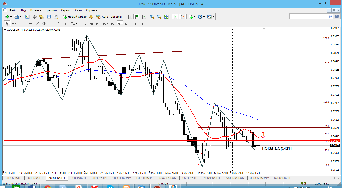This screenshot has height=188, width=343.
Task: Open the Terminal panel icon
Action: (x=49, y=17)
